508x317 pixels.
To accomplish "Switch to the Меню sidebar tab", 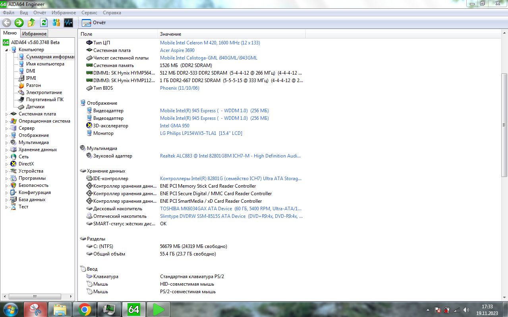I will [x=10, y=33].
